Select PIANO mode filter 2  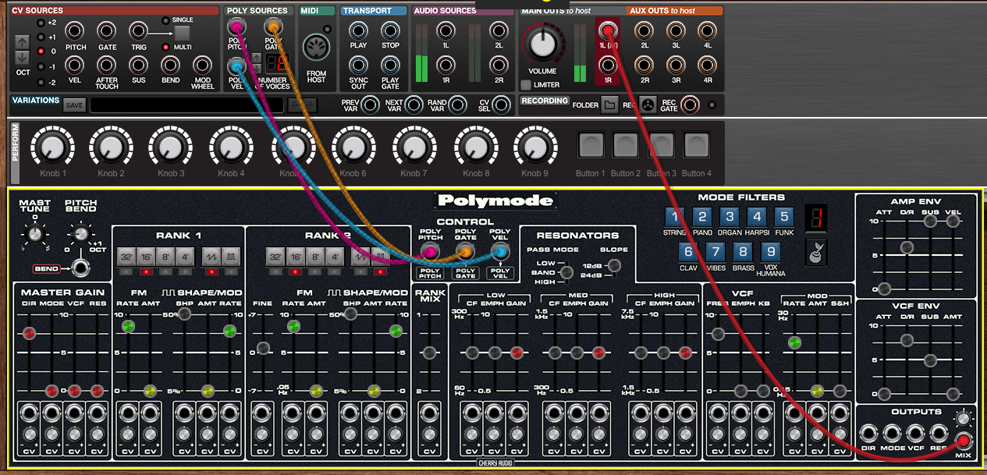703,217
